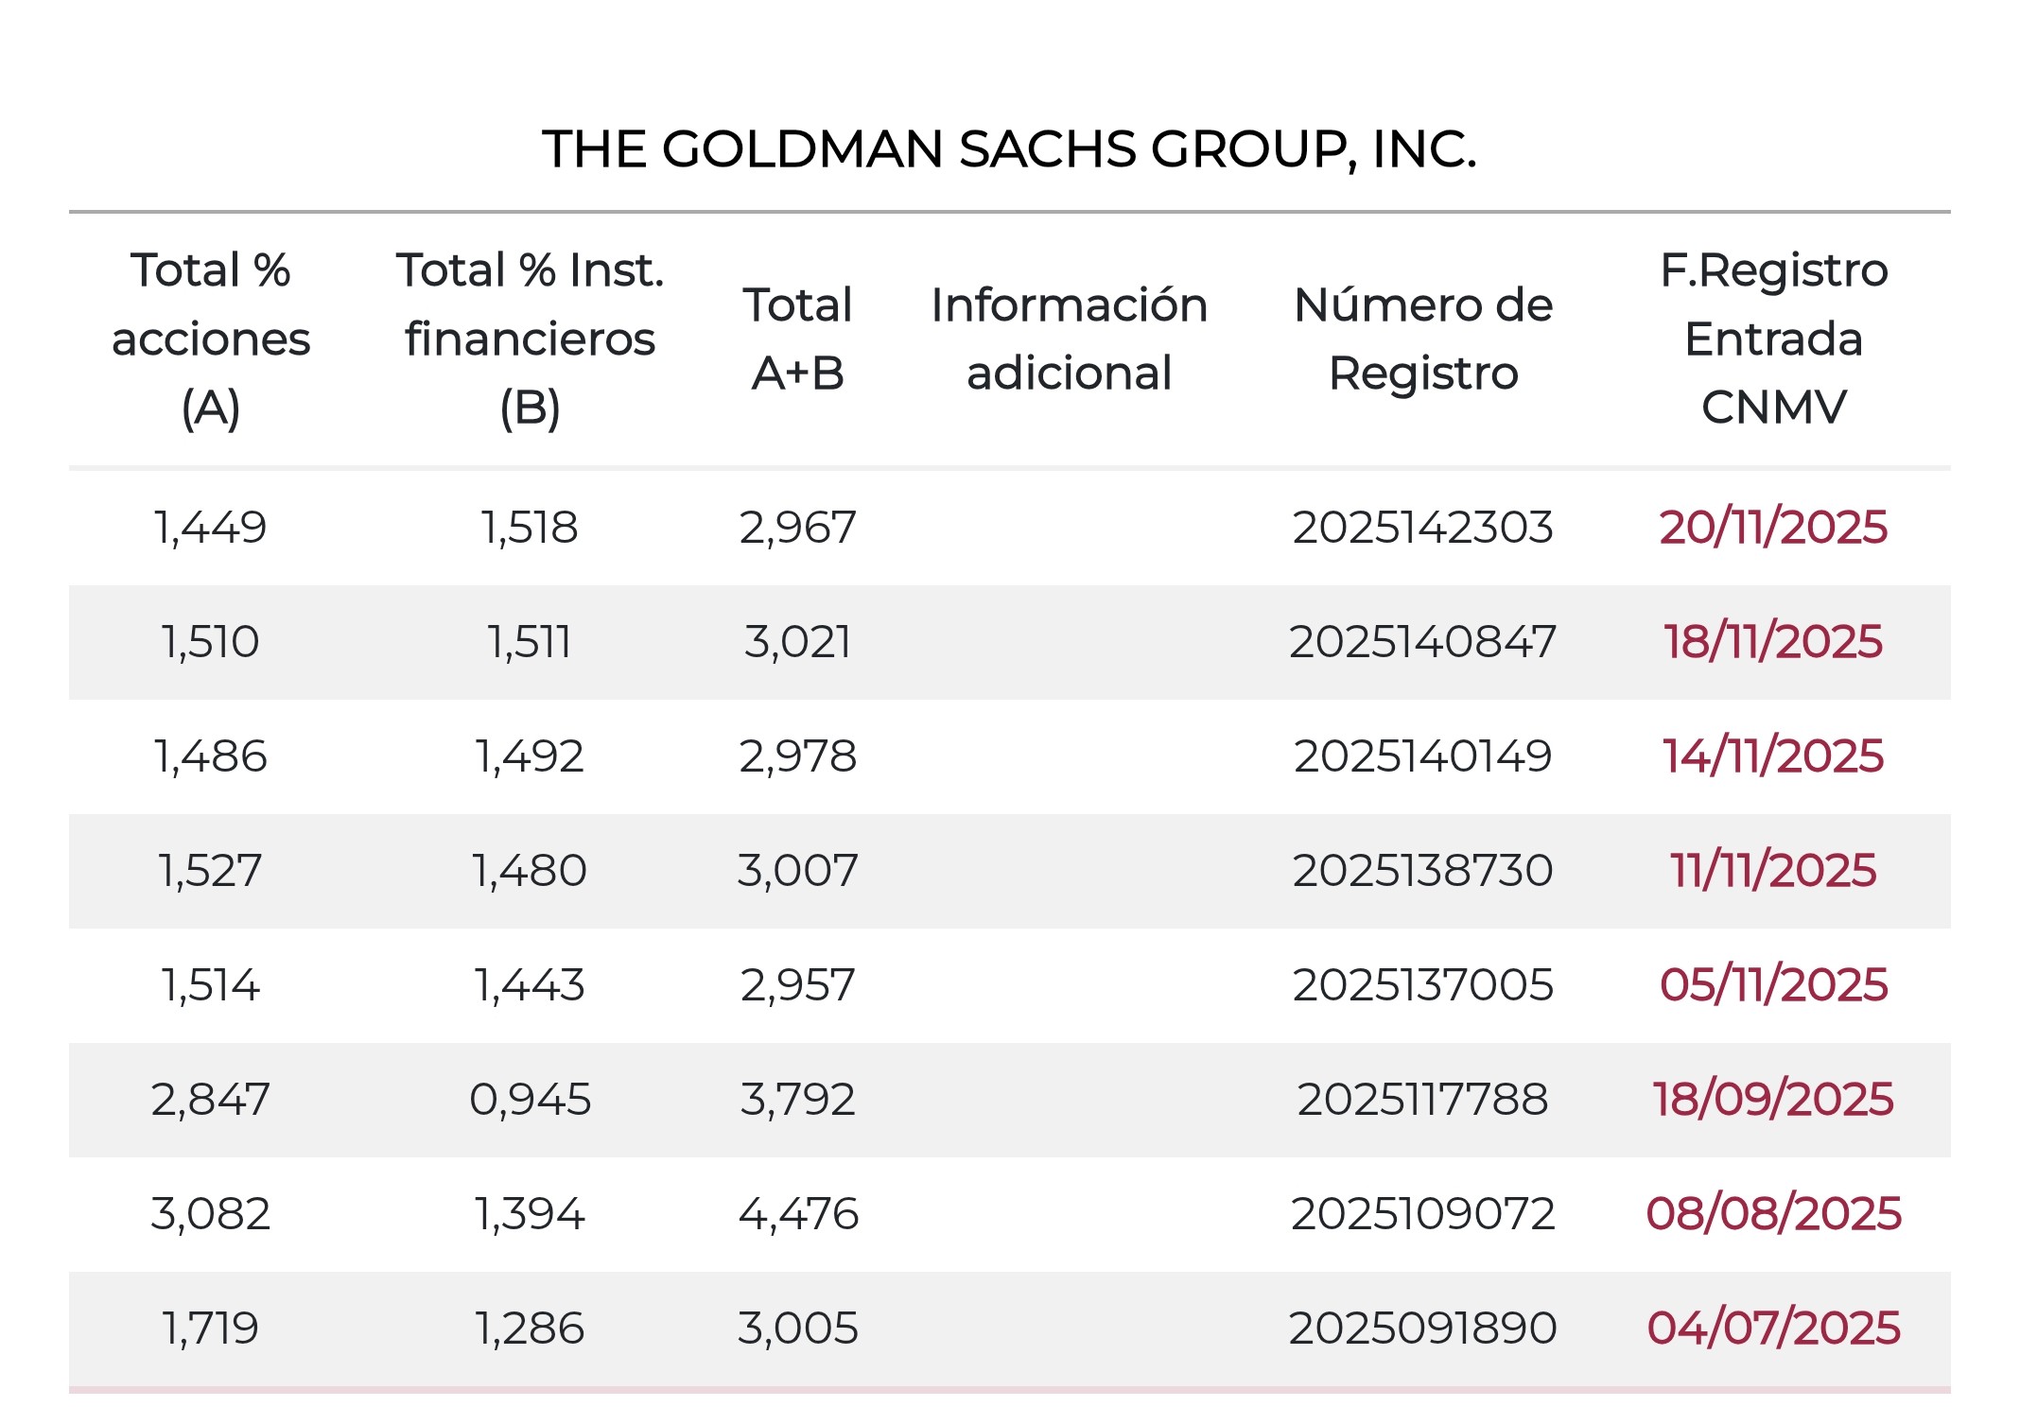Screen dimensions: 2020x1407
Task: Open the 20/11/2025 registration date link
Action: [x=1773, y=528]
